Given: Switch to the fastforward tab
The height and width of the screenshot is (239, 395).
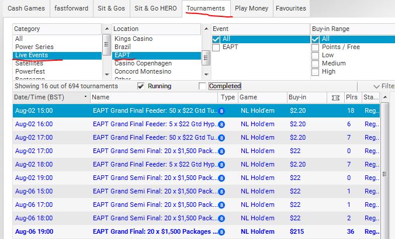Looking at the screenshot, I should (x=71, y=8).
